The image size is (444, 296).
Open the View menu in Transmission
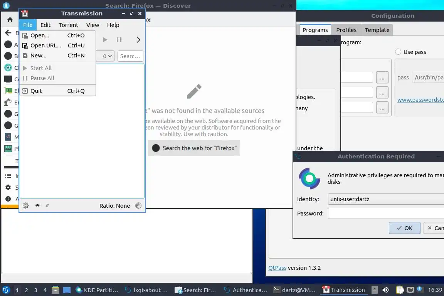click(92, 25)
